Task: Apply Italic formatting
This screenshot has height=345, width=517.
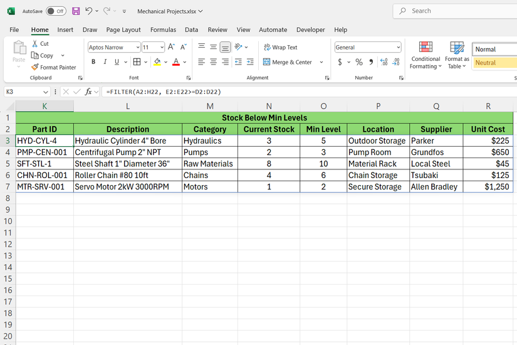Action: click(105, 61)
